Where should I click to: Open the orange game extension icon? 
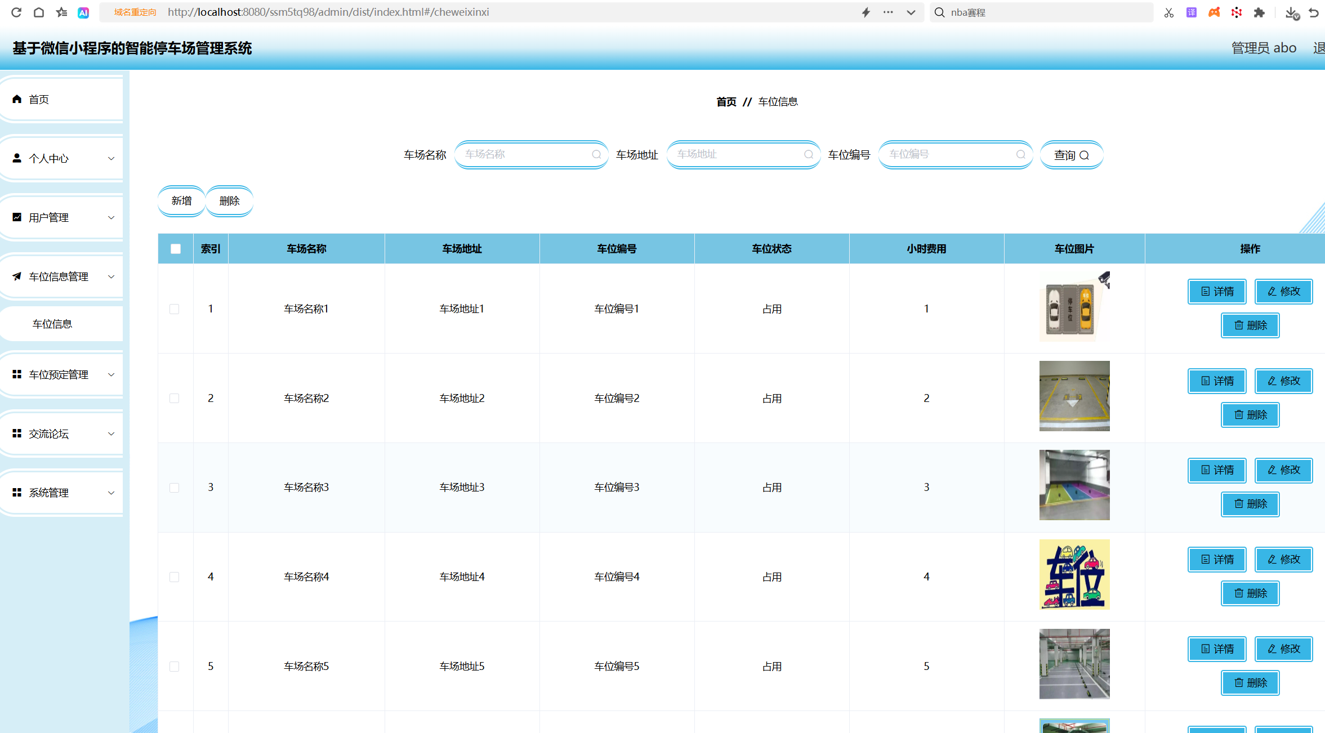click(x=1214, y=12)
